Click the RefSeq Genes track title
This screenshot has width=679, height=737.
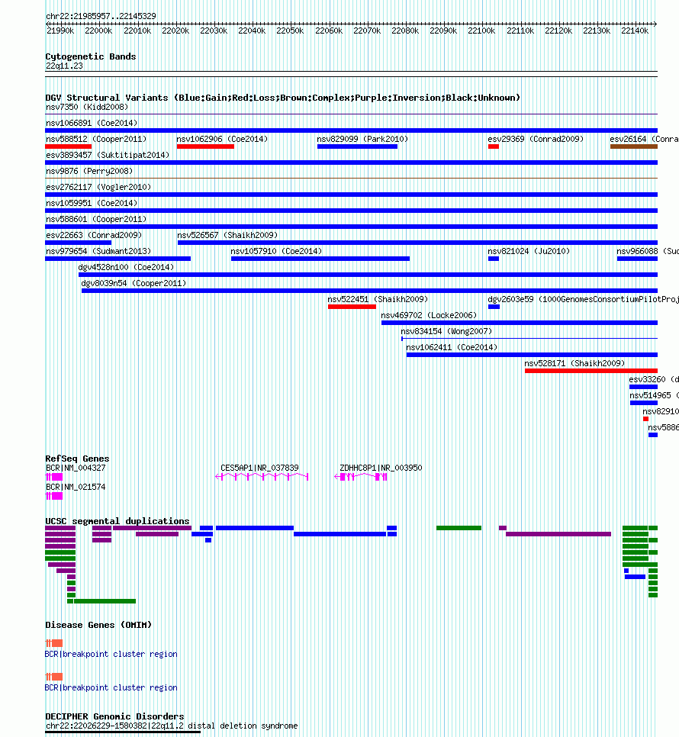click(x=77, y=459)
